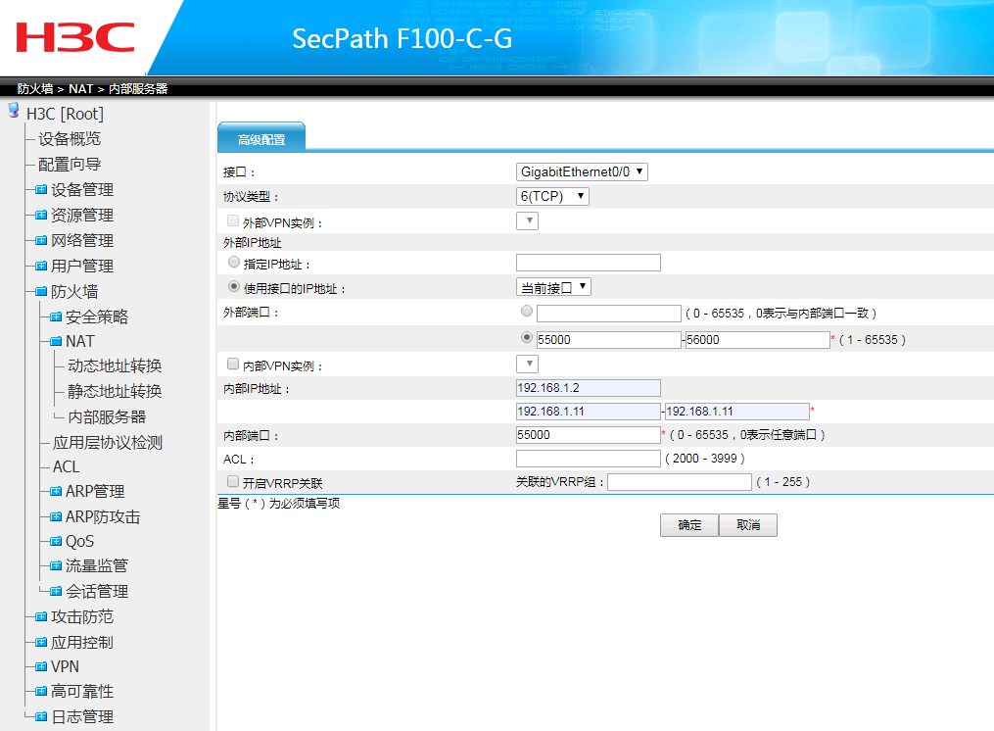The height and width of the screenshot is (731, 994).
Task: Open the 接口 GigabitEthernet0/0 dropdown
Action: [x=582, y=171]
